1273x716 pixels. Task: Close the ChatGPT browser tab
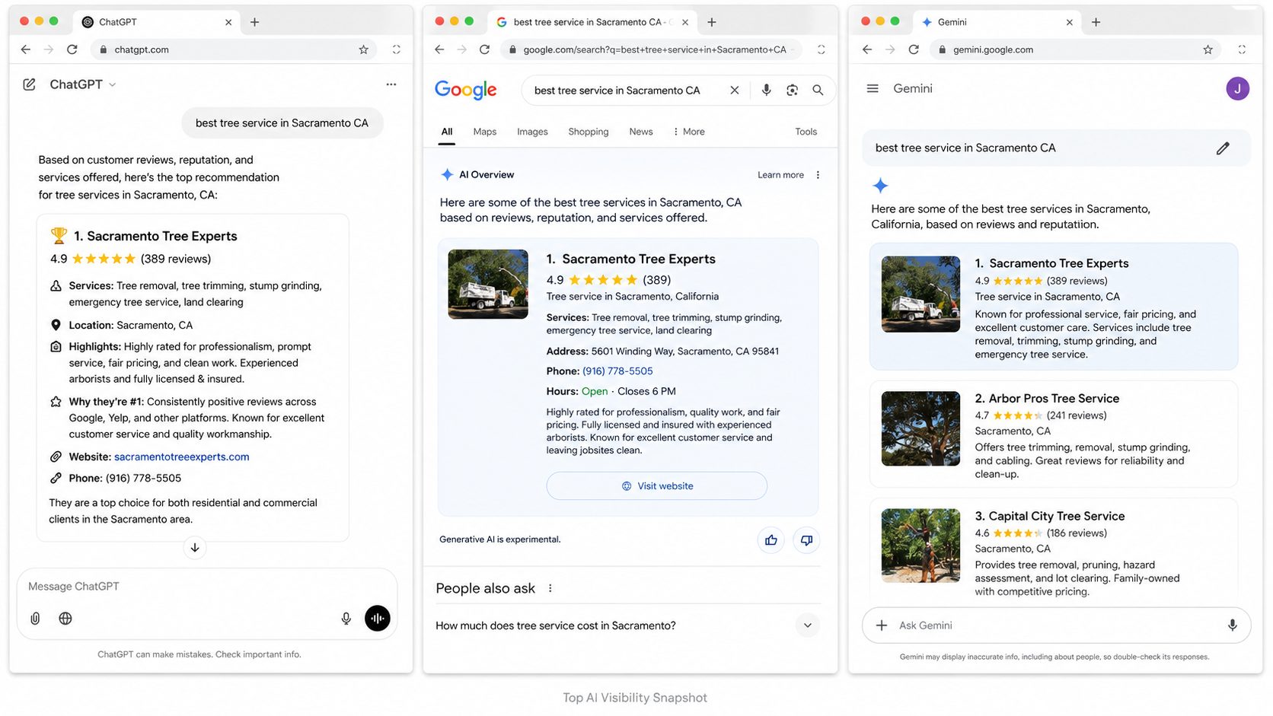point(228,22)
